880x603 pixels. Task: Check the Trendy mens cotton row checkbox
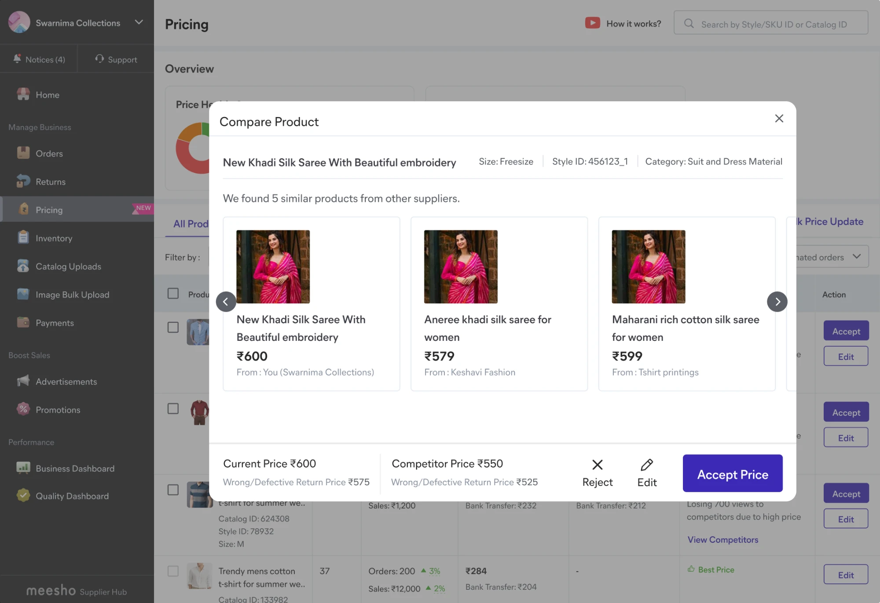tap(173, 571)
